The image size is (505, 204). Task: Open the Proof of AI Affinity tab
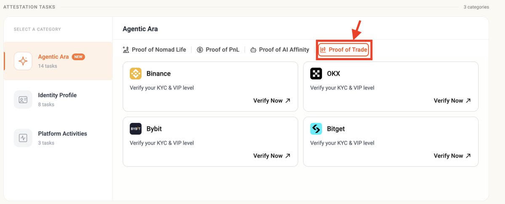(279, 50)
